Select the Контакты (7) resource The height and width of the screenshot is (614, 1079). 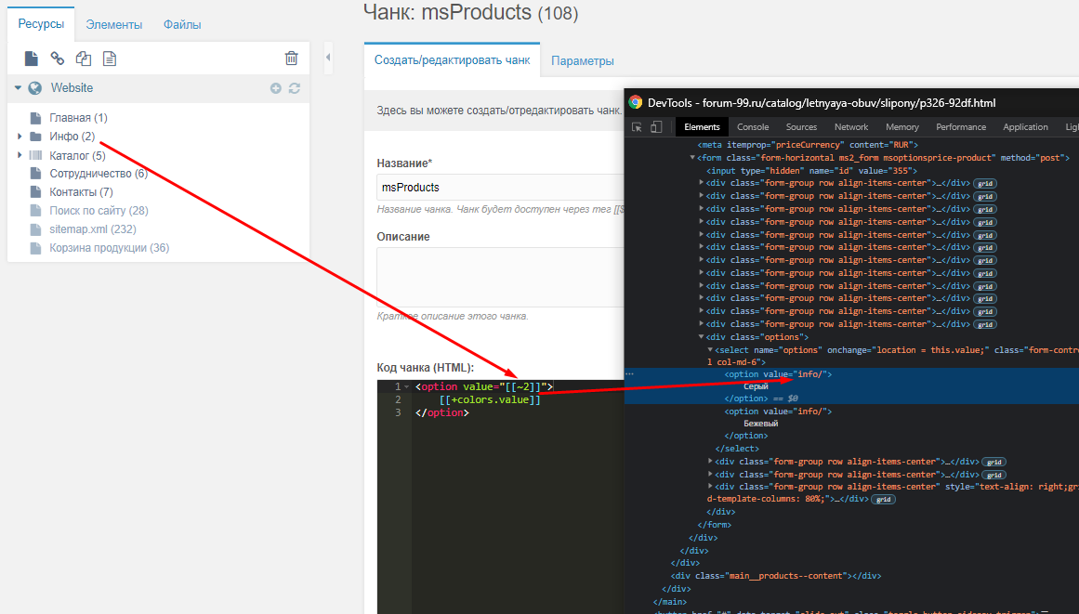(x=81, y=192)
